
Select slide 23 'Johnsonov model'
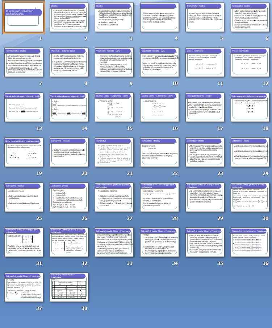pos(204,152)
